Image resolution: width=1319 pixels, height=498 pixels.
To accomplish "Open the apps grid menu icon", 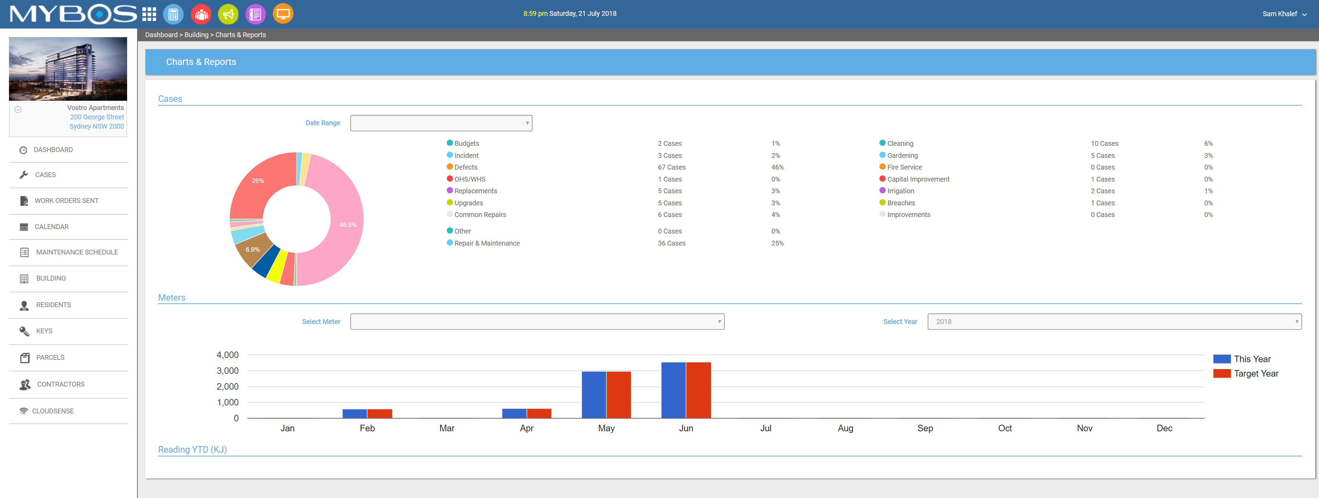I will pyautogui.click(x=149, y=14).
